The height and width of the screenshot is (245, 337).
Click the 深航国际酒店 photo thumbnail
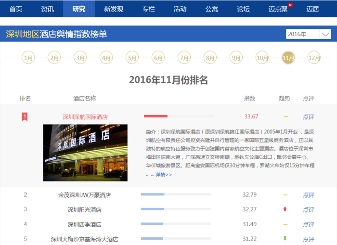tap(85, 153)
